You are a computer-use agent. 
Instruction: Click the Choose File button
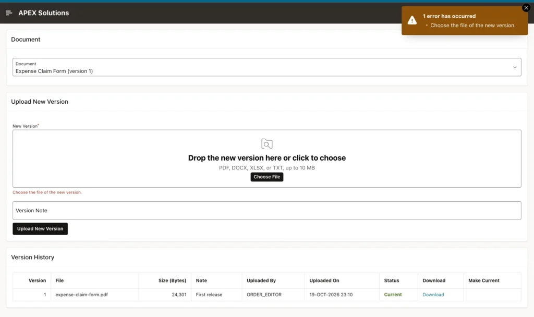click(x=266, y=177)
